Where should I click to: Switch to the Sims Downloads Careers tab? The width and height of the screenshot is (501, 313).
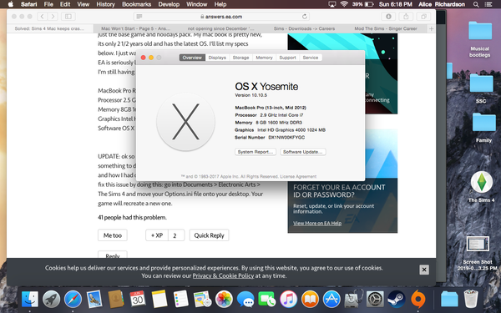coord(304,28)
